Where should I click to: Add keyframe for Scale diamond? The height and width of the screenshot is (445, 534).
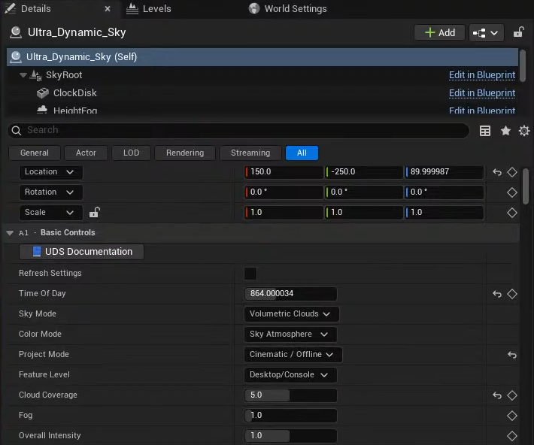[x=512, y=213]
